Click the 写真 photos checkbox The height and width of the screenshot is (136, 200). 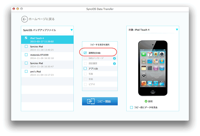pos(85,74)
